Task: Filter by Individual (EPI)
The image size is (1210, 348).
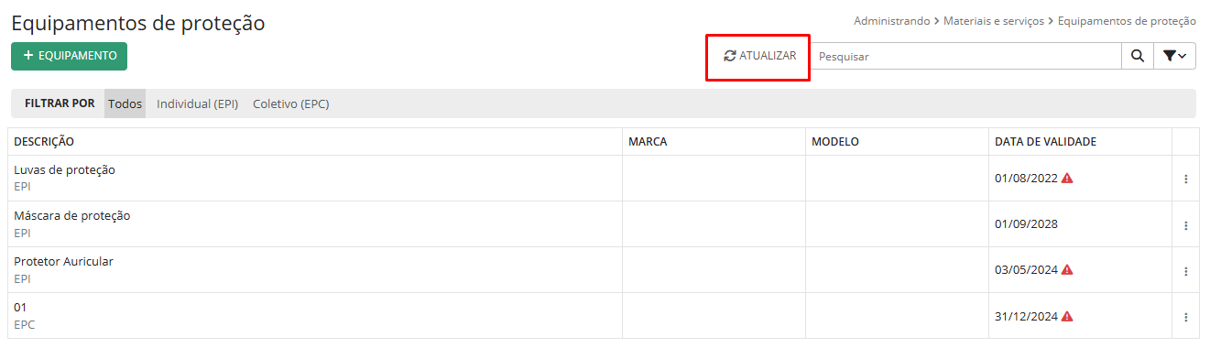Action: pos(197,103)
